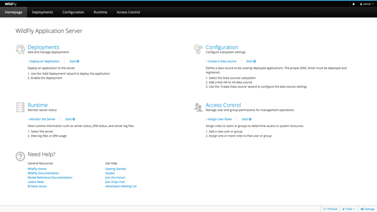Click the 'WildFly Application Server' page title

[49, 31]
